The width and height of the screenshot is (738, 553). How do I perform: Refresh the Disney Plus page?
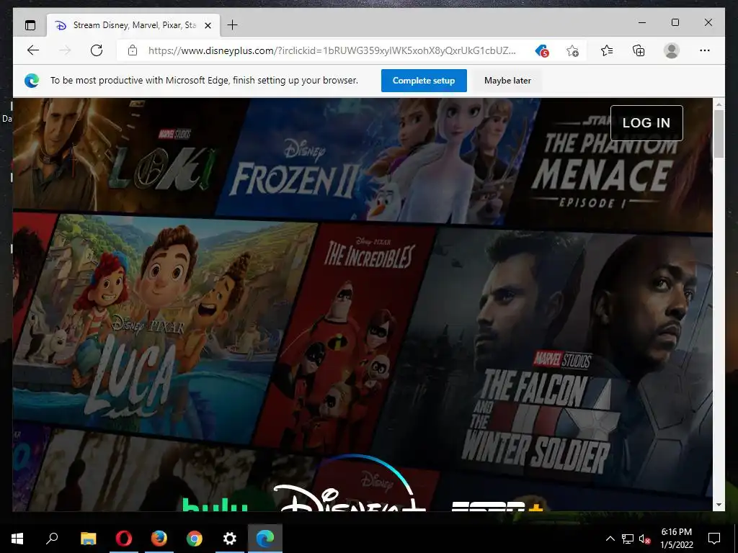point(97,50)
